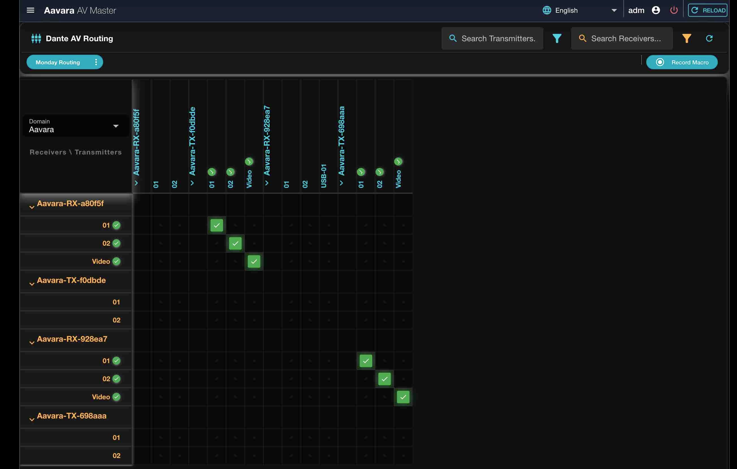Select Aavara-TX-f0dbde receiver row 01
The image size is (737, 469).
[x=116, y=302]
